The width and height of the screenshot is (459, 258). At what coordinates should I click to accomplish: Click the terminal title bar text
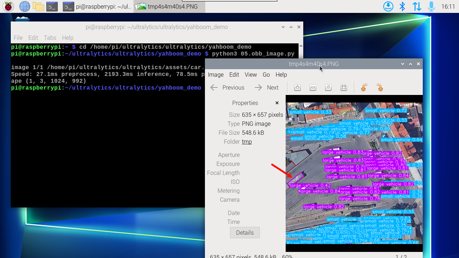pyautogui.click(x=157, y=27)
